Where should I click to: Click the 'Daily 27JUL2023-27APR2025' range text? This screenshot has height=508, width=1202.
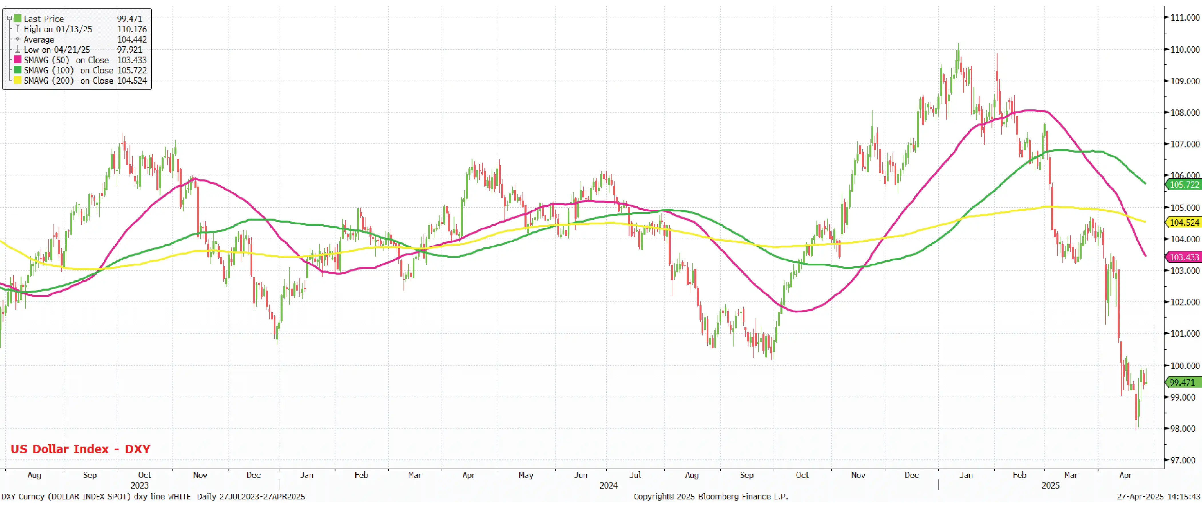[x=251, y=497]
